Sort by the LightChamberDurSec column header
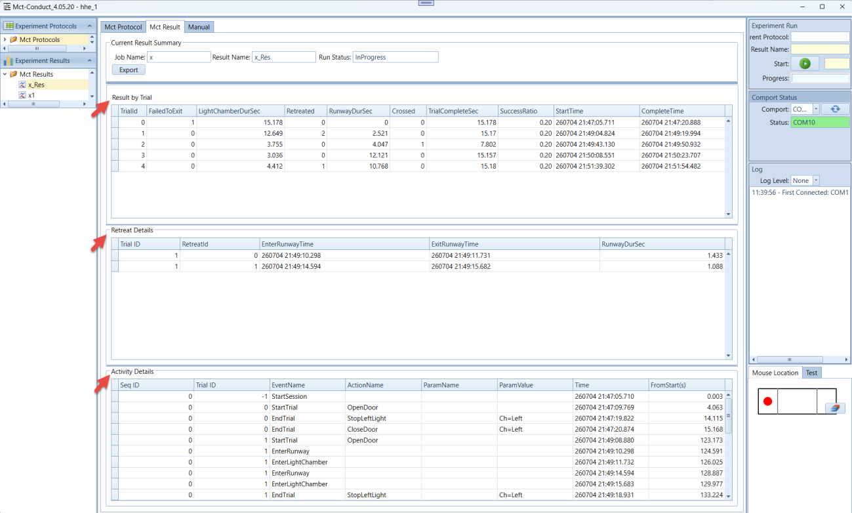This screenshot has width=852, height=513. [240, 111]
